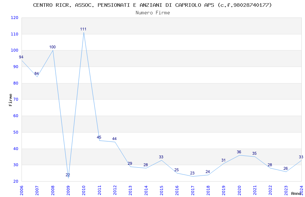Screen dimensions: 305x197
Task: Select the data point labeled 22
Action: coord(68,175)
